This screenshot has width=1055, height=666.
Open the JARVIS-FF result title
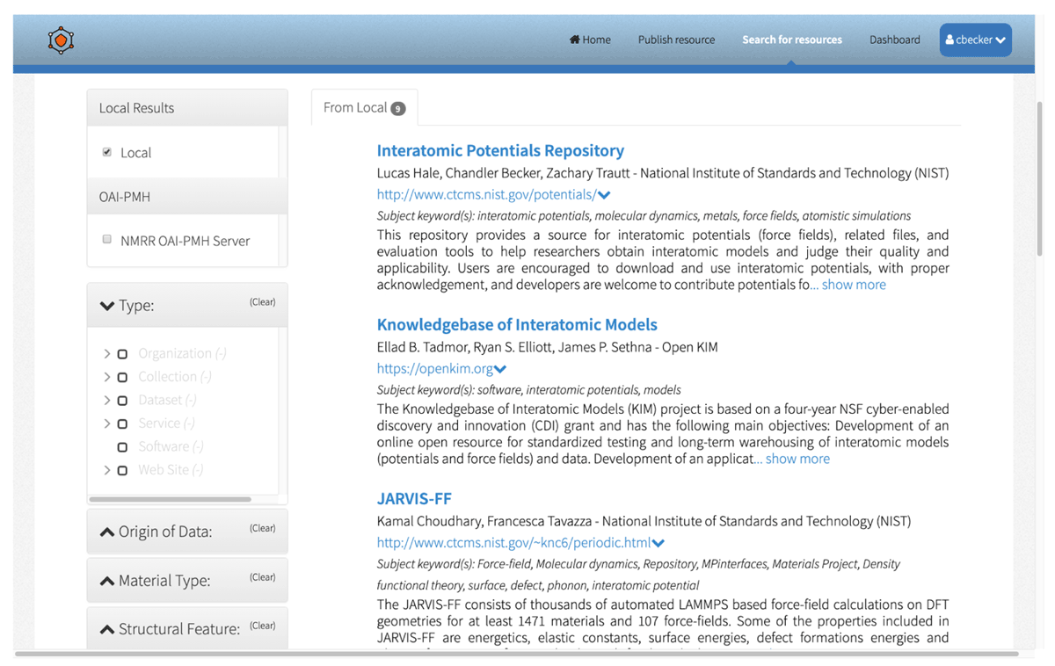414,498
